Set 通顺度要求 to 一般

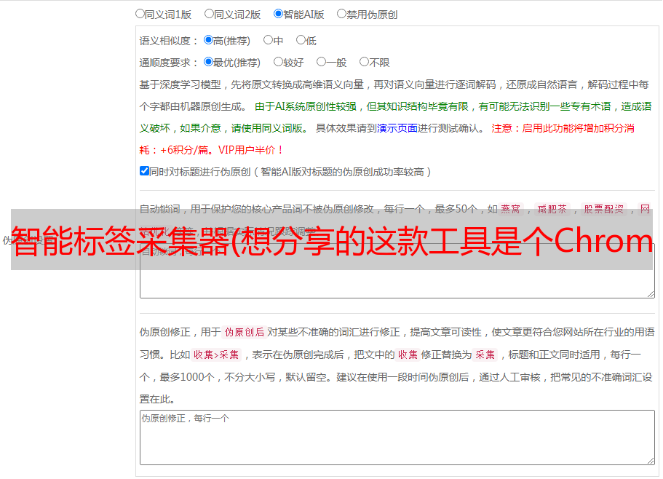(322, 62)
